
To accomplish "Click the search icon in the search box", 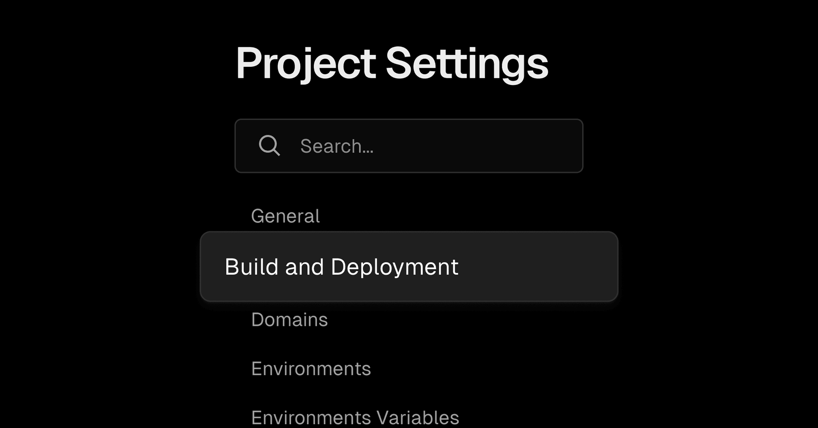I will point(269,146).
